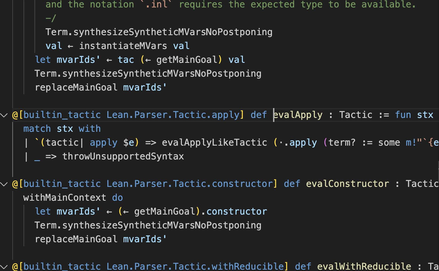Screen dimensions: 439x271
Task: Click the match keyword
Action: click(x=37, y=129)
